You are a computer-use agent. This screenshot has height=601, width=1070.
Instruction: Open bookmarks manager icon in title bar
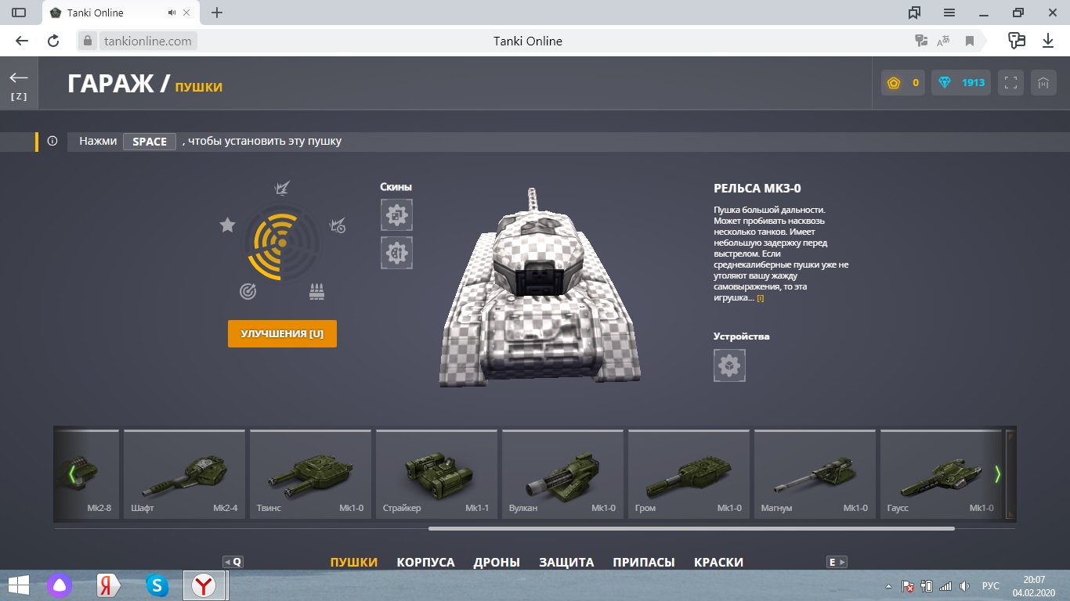[x=914, y=13]
